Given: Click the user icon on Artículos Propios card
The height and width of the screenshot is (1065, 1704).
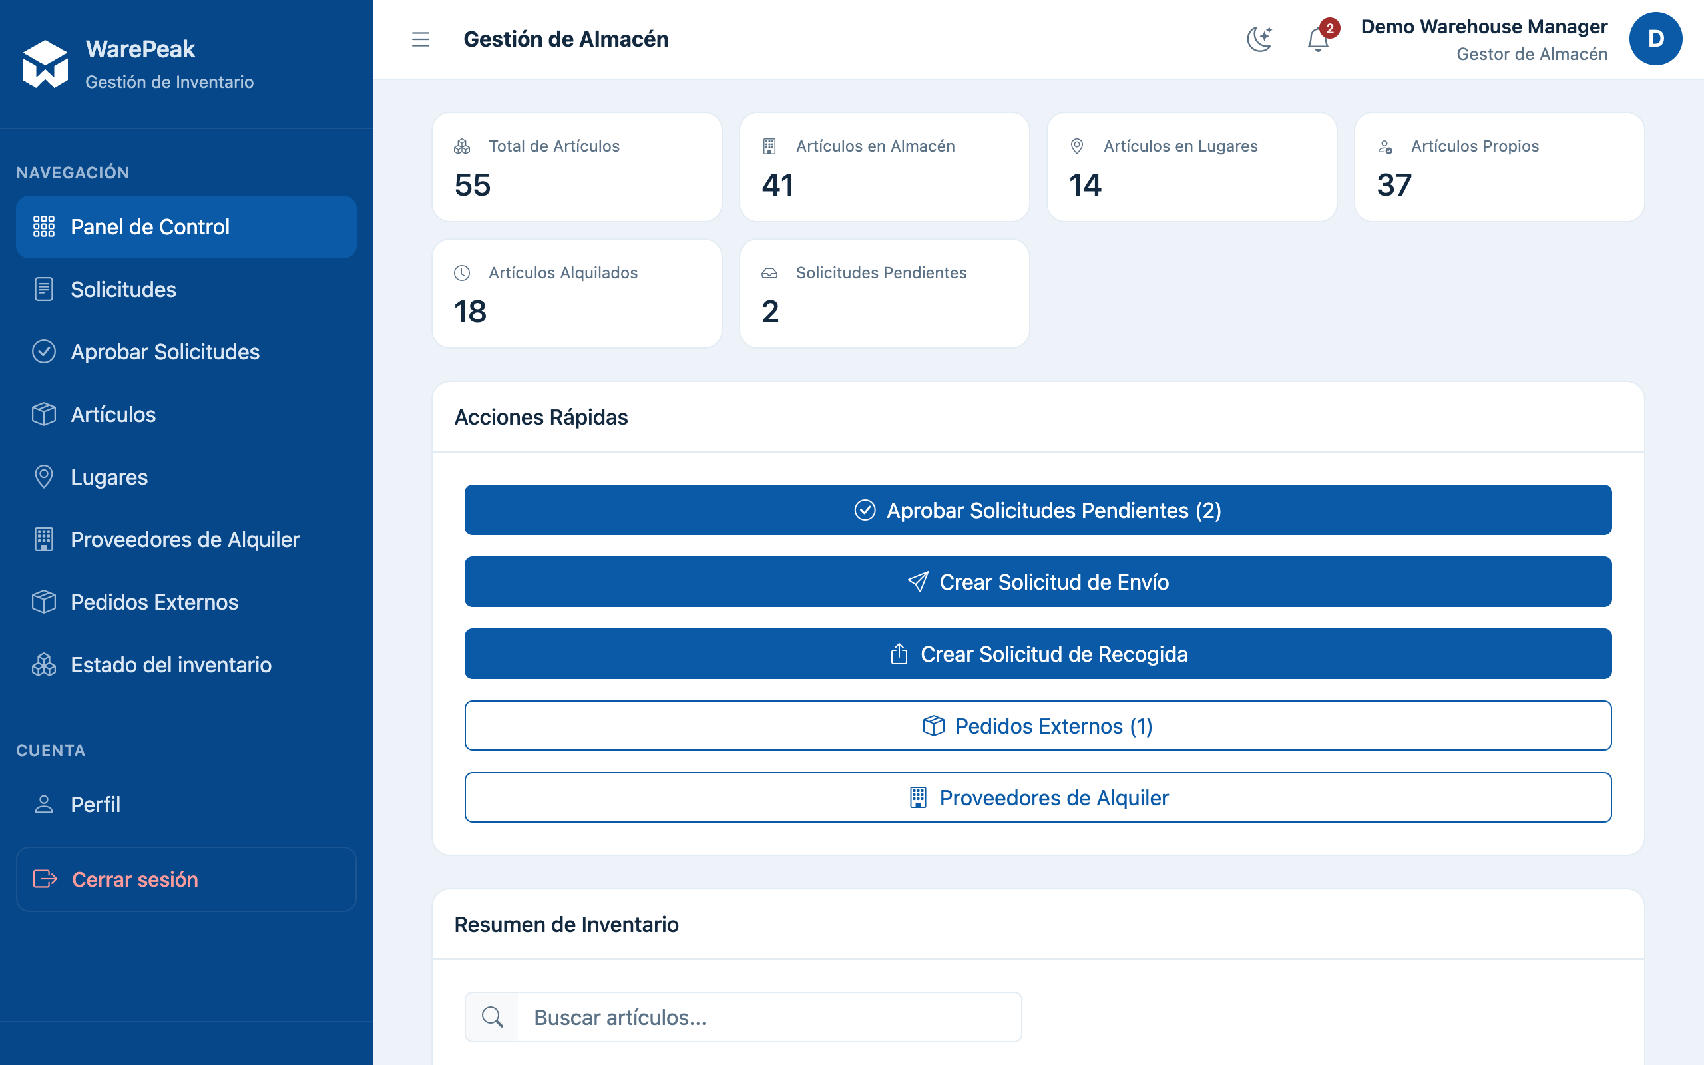Looking at the screenshot, I should (1385, 146).
